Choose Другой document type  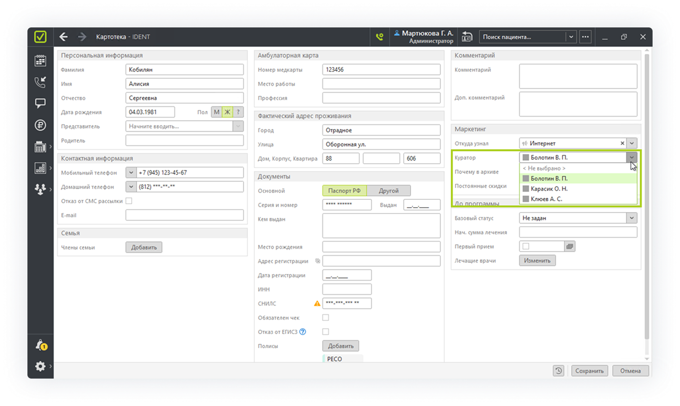coord(389,191)
